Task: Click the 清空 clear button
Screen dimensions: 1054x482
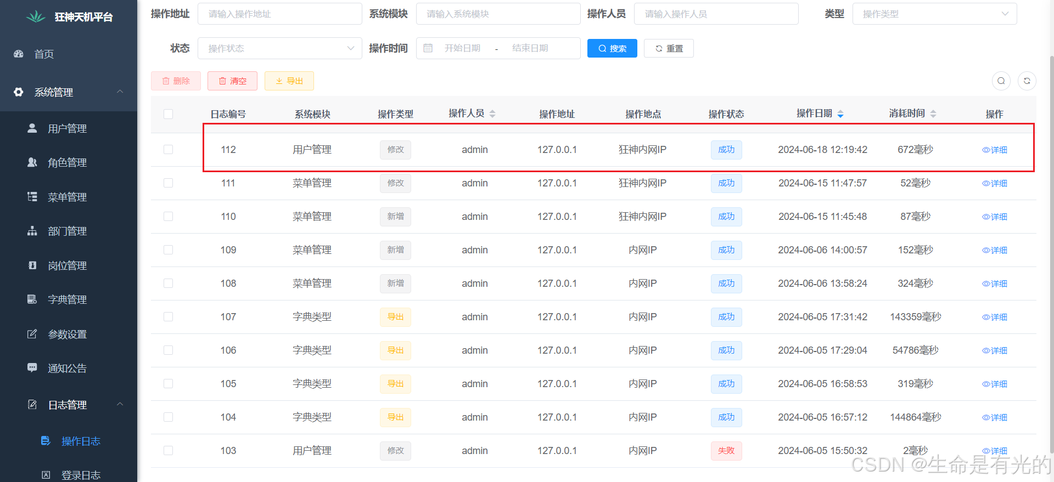Action: [x=232, y=81]
